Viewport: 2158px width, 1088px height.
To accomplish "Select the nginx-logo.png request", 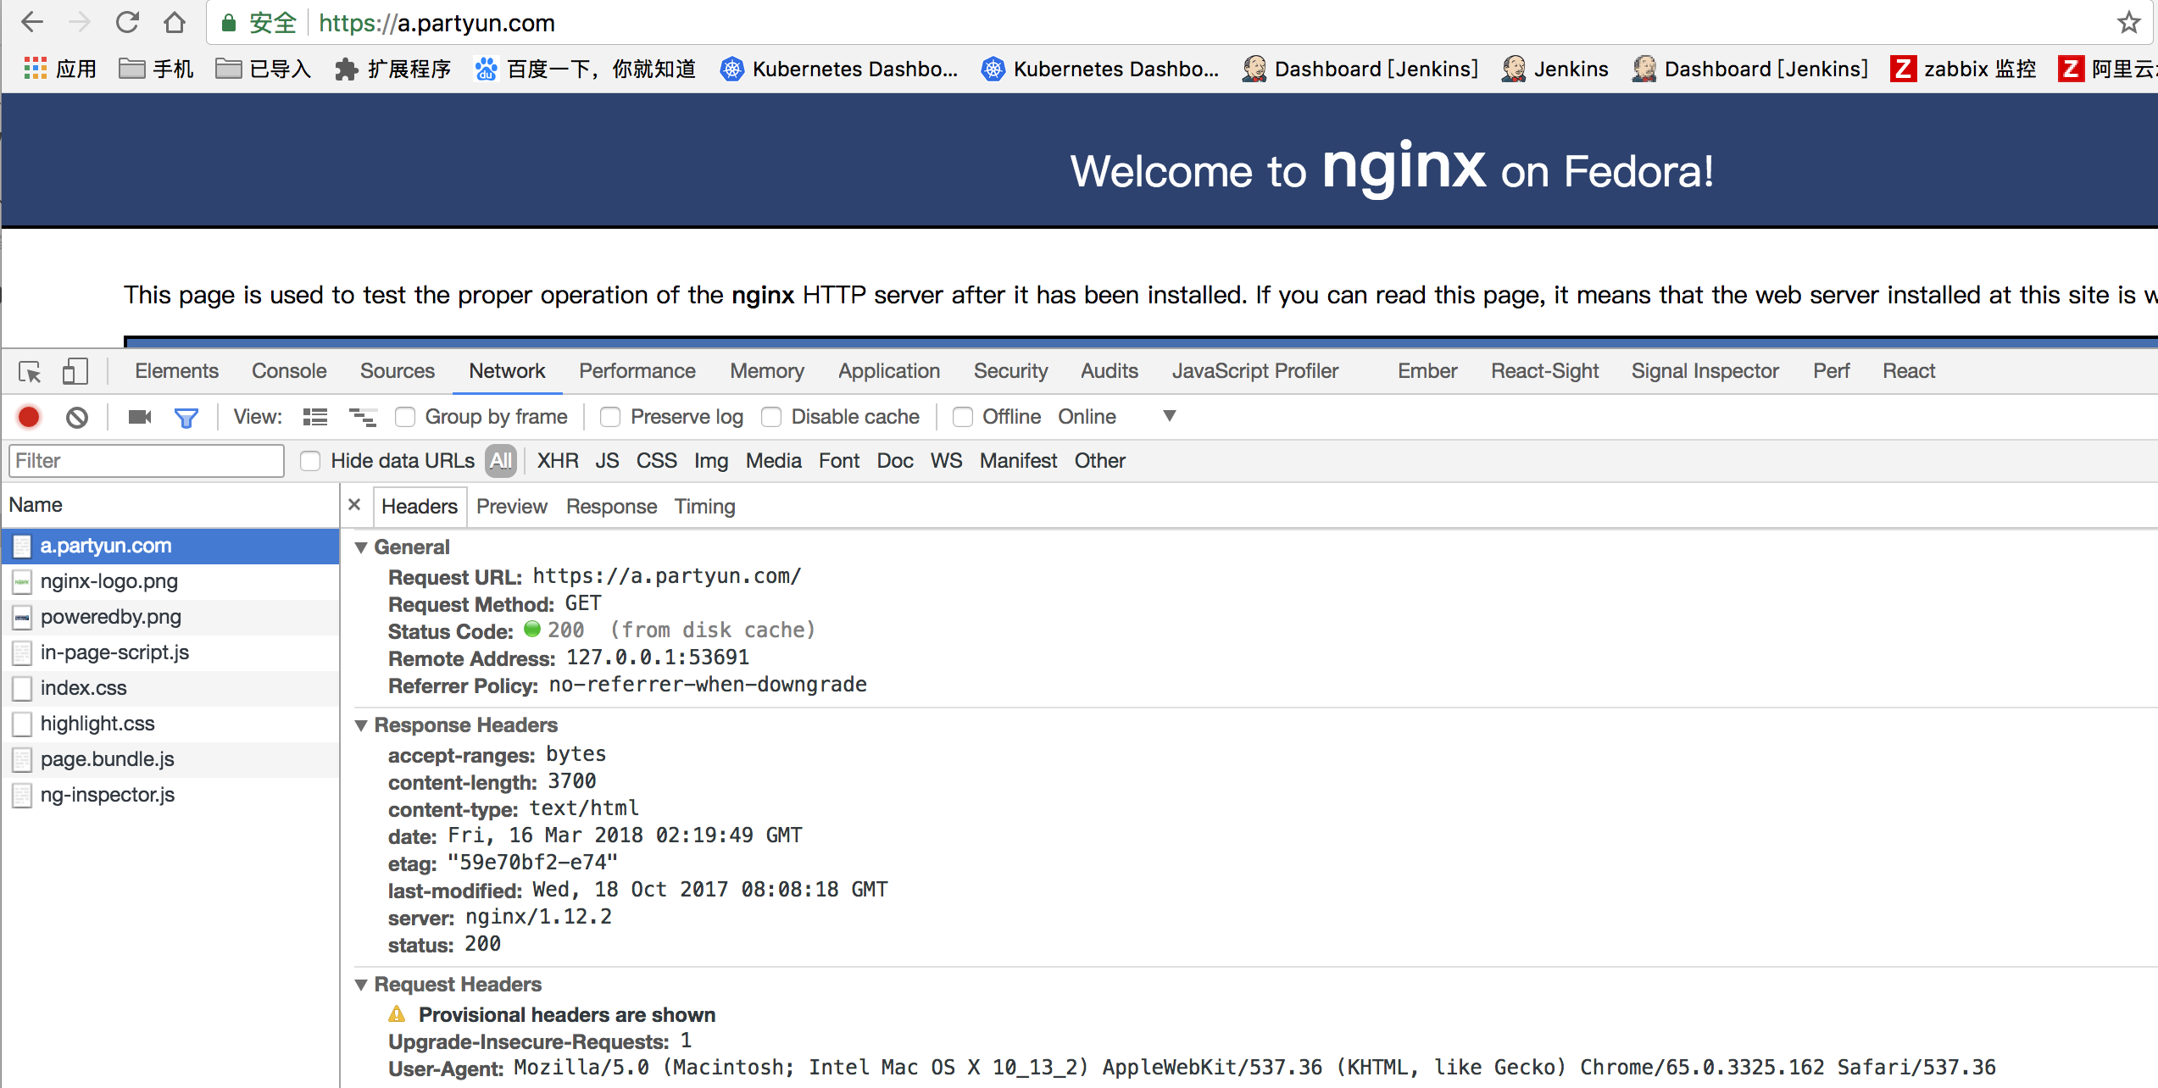I will [170, 581].
